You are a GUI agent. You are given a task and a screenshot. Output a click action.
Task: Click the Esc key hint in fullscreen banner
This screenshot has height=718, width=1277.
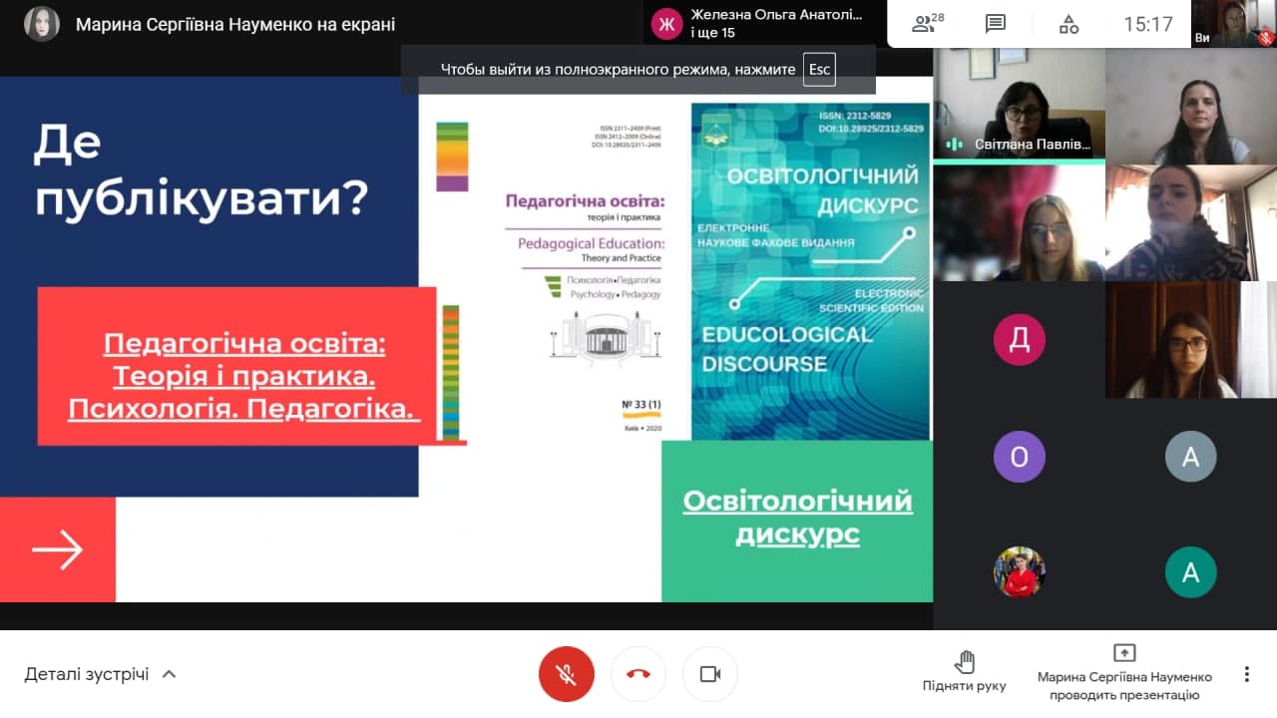point(819,70)
